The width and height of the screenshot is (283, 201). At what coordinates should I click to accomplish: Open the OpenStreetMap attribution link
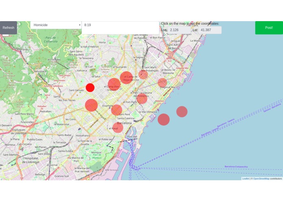click(x=261, y=179)
